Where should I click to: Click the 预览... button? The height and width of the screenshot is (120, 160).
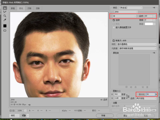[x=14, y=116]
